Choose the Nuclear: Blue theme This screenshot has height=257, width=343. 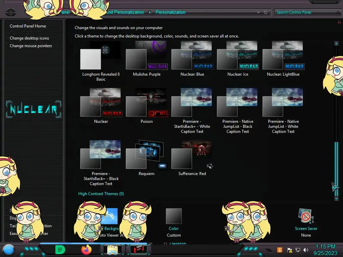(192, 59)
